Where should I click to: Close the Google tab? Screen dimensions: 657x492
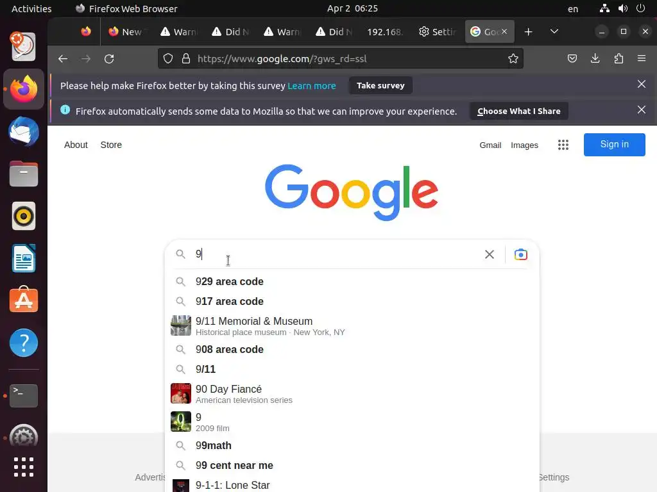504,31
